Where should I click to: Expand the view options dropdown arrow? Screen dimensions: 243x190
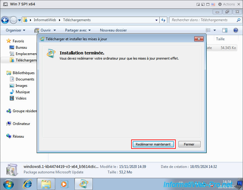coord(215,30)
